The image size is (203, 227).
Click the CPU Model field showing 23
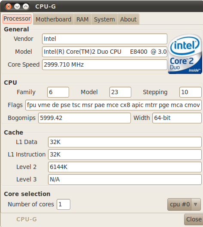120,92
